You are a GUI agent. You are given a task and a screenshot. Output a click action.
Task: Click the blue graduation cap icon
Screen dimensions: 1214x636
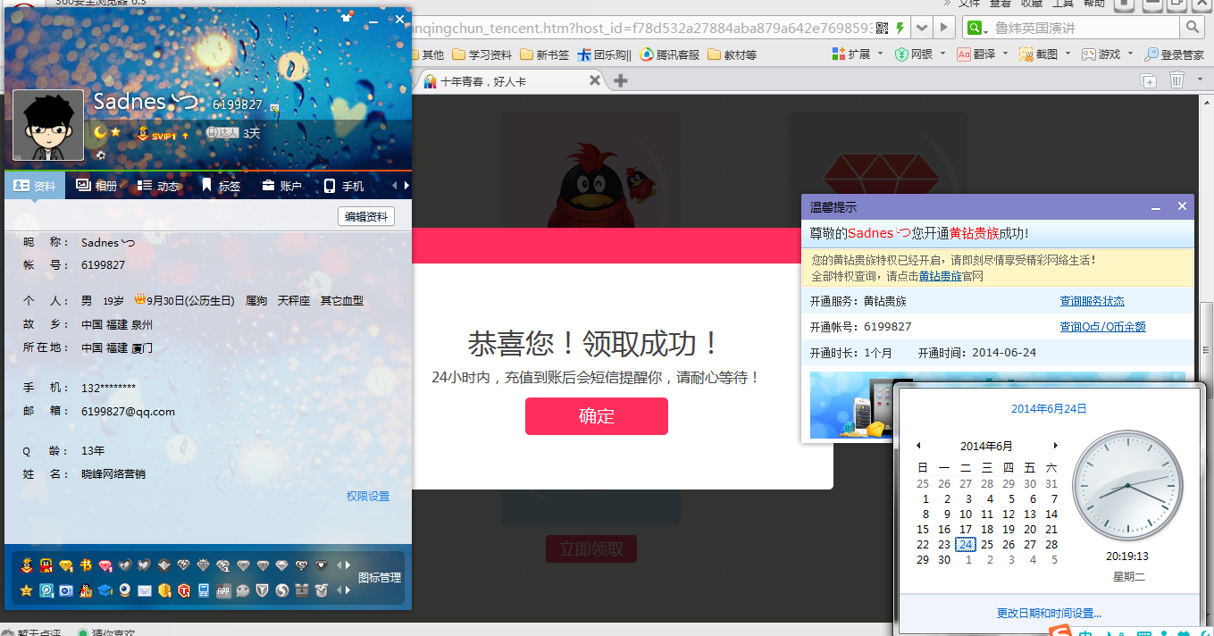pyautogui.click(x=105, y=590)
